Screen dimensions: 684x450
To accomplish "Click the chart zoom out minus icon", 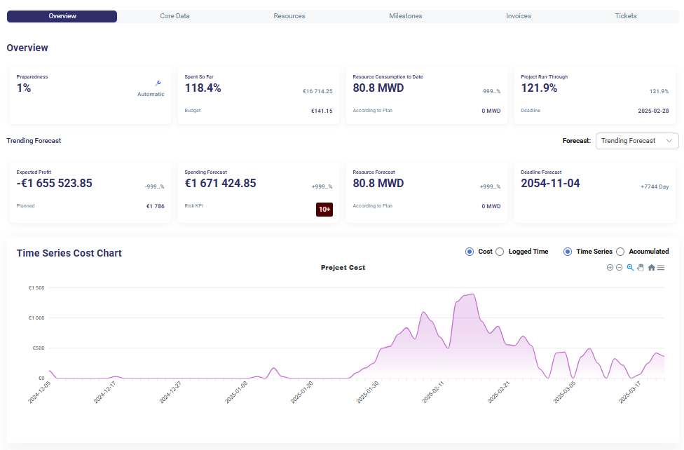I will click(x=619, y=268).
